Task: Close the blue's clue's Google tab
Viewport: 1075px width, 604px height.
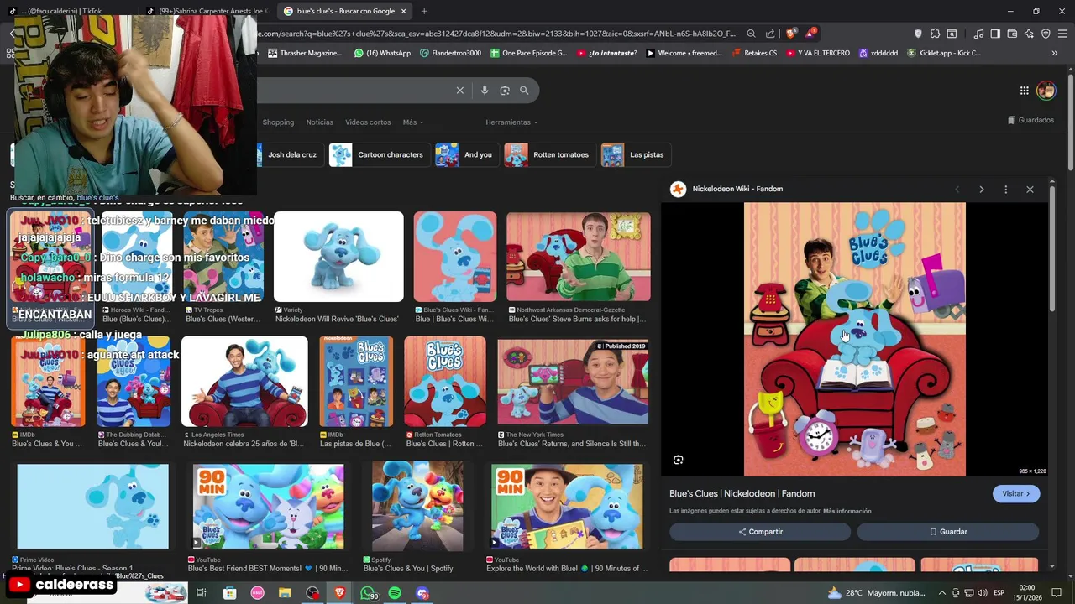Action: pyautogui.click(x=403, y=11)
